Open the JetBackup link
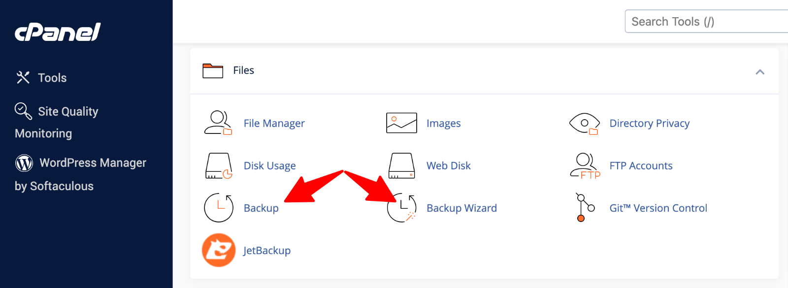Screen dimensions: 788x288 pos(266,251)
